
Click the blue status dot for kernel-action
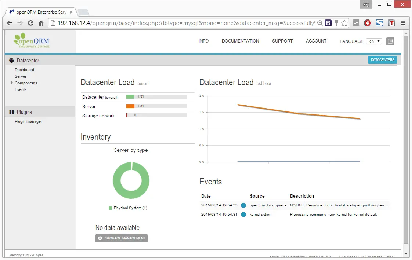tap(243, 215)
